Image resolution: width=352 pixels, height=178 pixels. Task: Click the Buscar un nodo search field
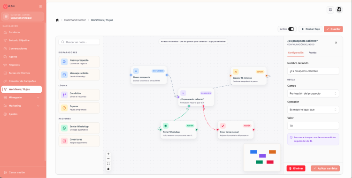pyautogui.click(x=79, y=42)
